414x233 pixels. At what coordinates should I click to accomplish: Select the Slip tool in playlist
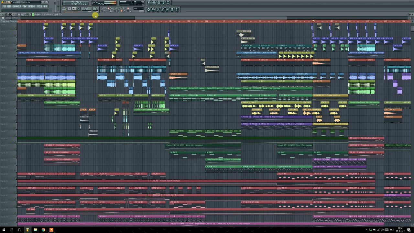pos(19,15)
